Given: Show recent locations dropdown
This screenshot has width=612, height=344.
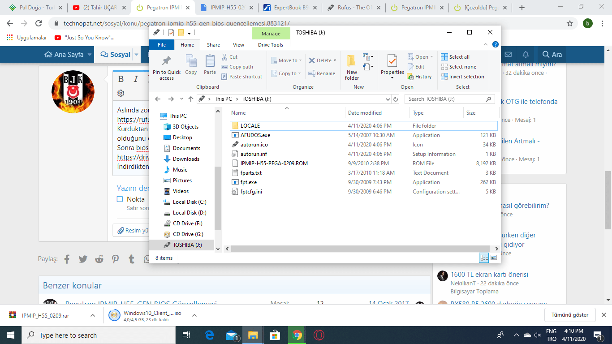Looking at the screenshot, I should coord(181,99).
